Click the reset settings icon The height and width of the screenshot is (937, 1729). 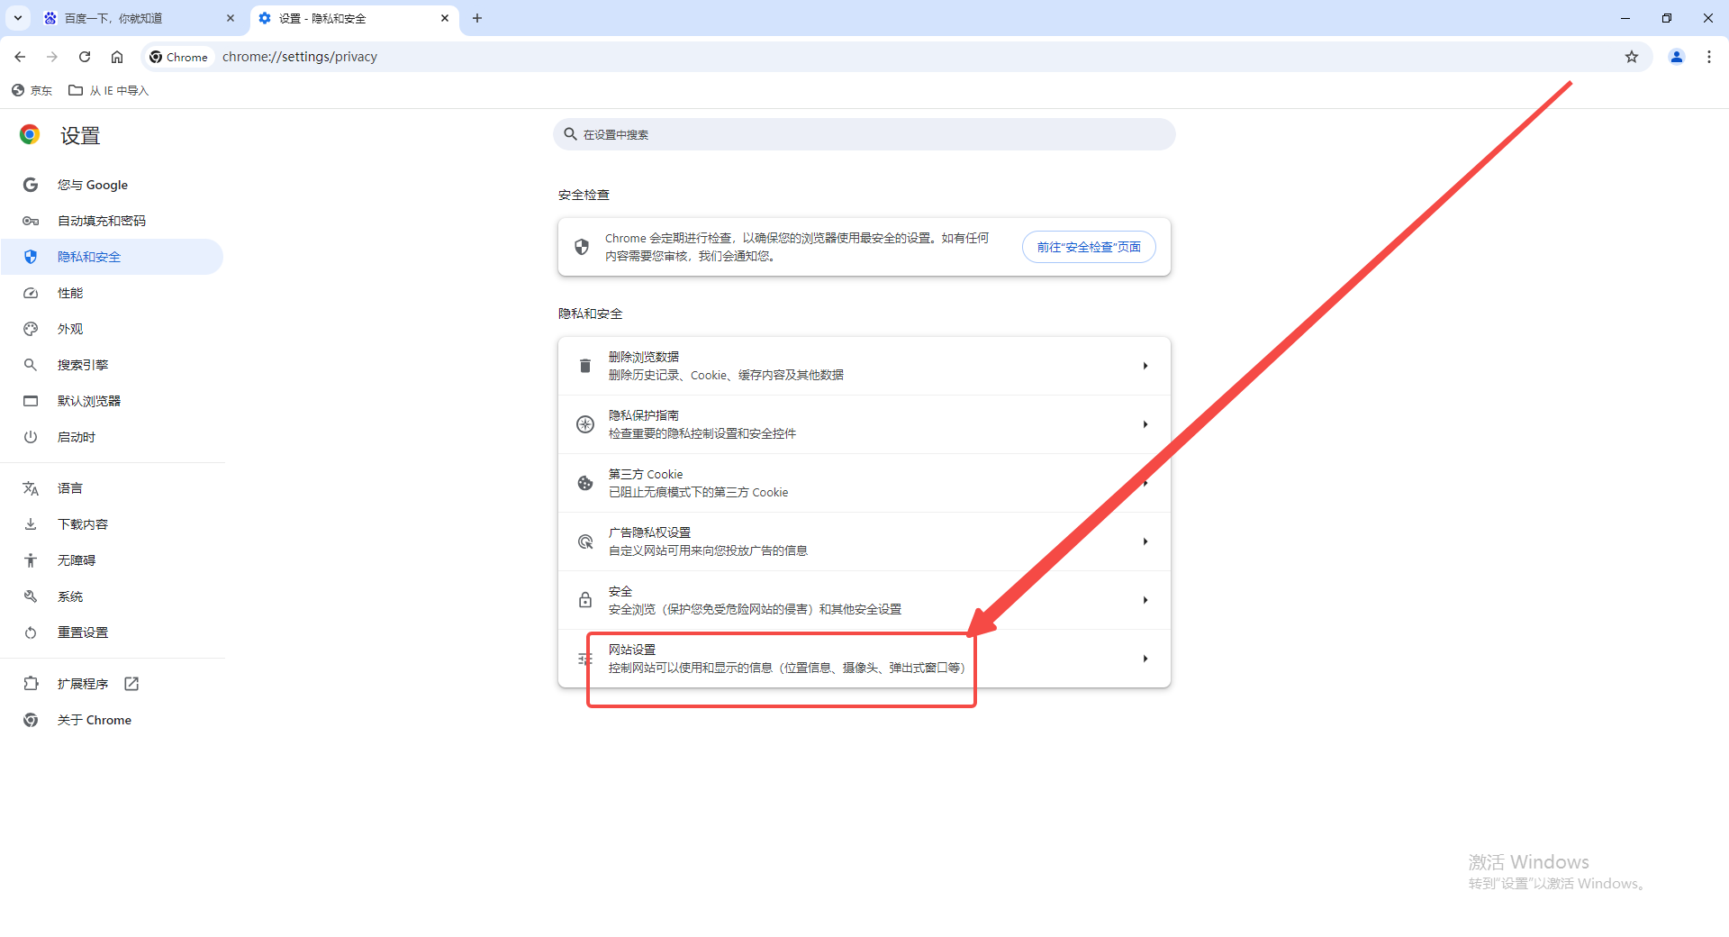coord(31,632)
